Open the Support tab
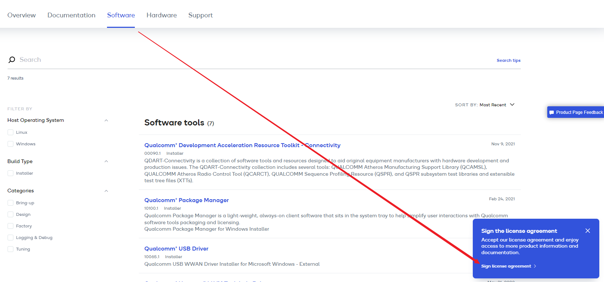Screen dimensions: 604x282 coord(201,15)
